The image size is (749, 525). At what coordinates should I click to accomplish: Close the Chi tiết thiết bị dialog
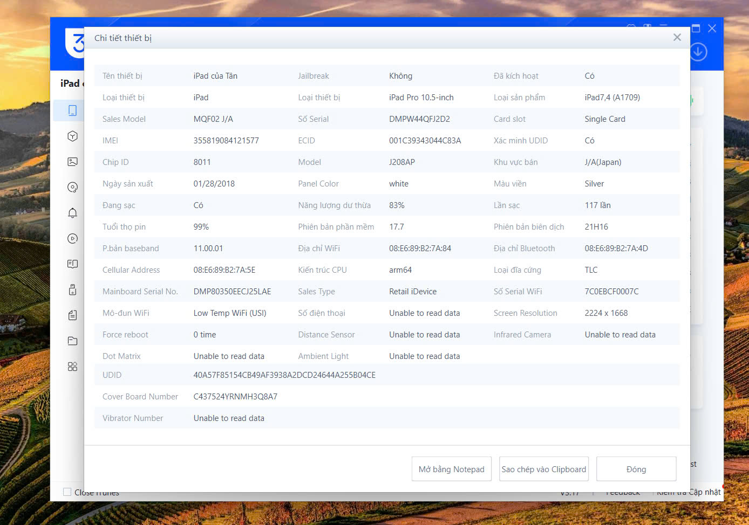pyautogui.click(x=677, y=37)
